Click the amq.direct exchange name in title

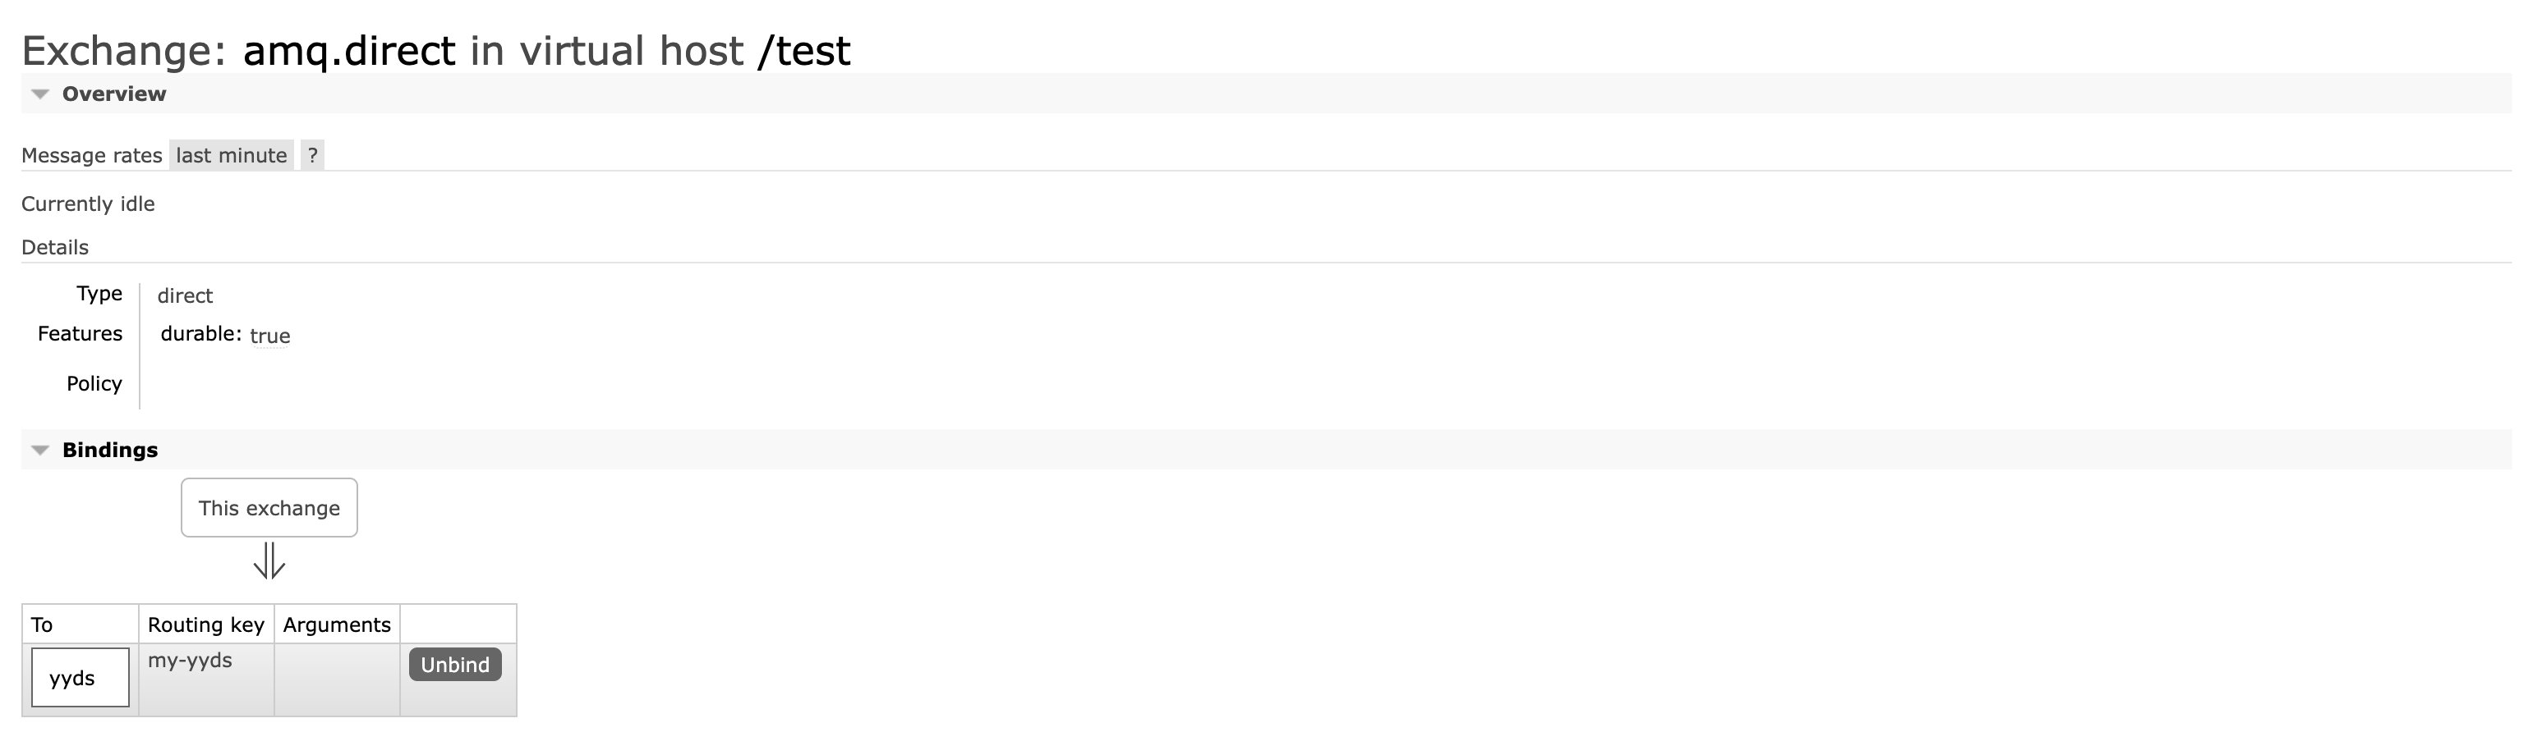(x=348, y=51)
